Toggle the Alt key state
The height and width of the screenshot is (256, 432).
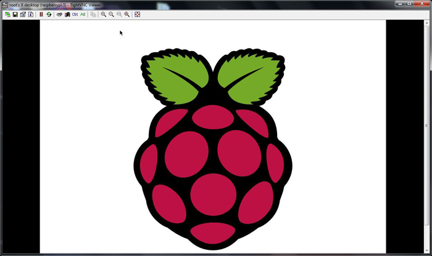83,15
